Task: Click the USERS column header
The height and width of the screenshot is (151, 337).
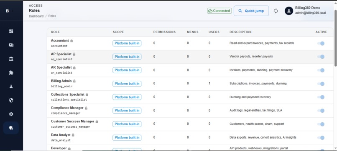Action: pos(214,32)
